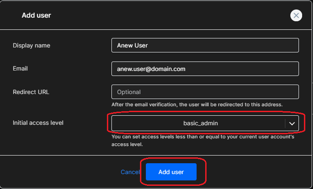
Task: Focus the Display name input field
Action: (x=205, y=45)
